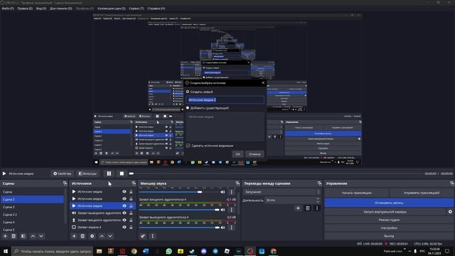Image resolution: width=455 pixels, height=256 pixels.
Task: Move scene up in the Scenes list
Action: [x=33, y=236]
